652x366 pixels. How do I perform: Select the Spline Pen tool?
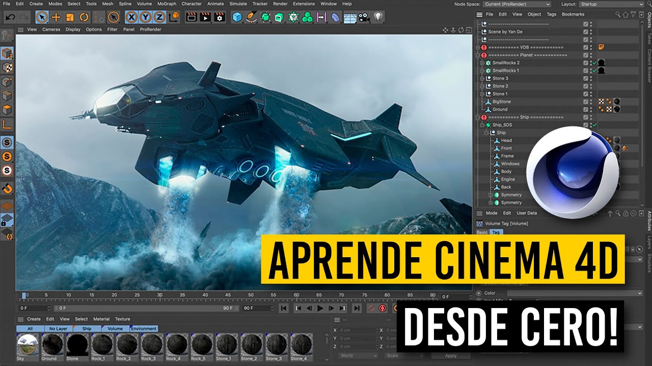tap(251, 17)
